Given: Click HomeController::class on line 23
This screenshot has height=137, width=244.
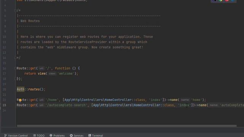Looking at the screenshot, I should tap(154, 105).
